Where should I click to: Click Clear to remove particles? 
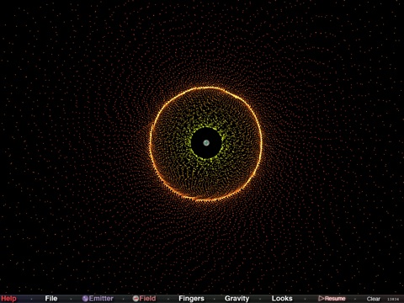point(374,299)
